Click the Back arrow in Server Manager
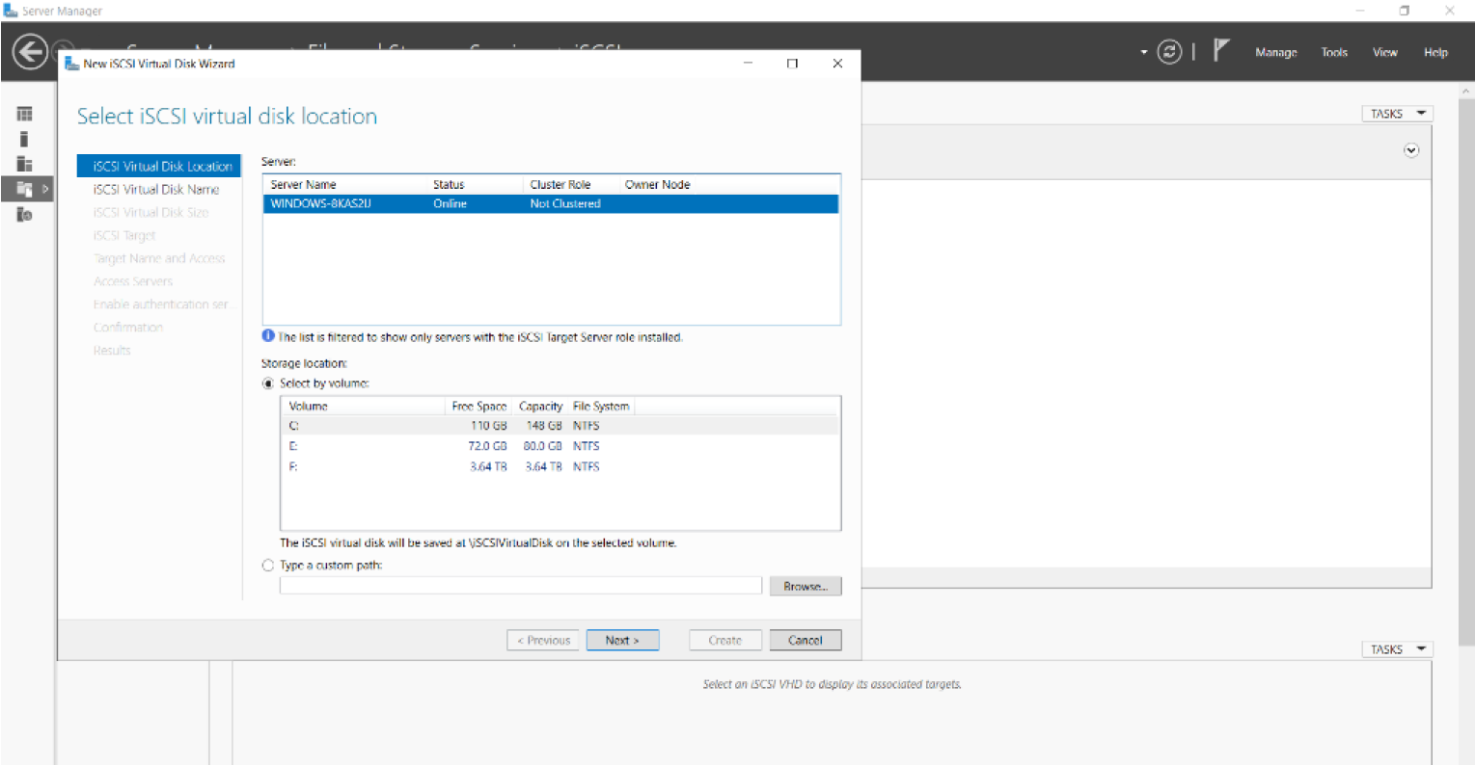1475x765 pixels. [x=30, y=52]
